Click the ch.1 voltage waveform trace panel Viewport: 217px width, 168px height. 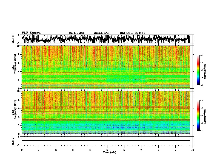coord(107,39)
